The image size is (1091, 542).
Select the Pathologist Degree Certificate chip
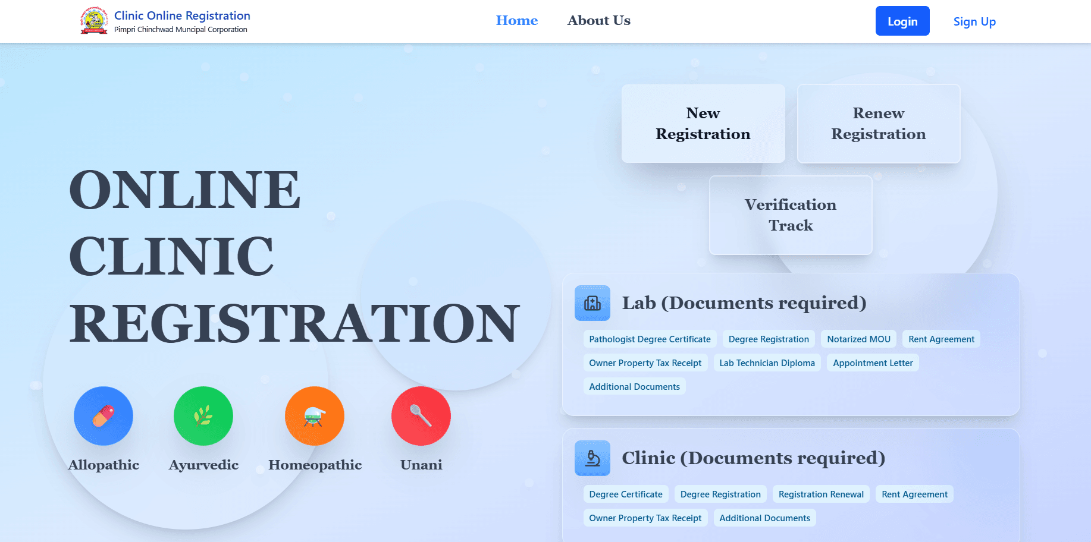click(649, 339)
